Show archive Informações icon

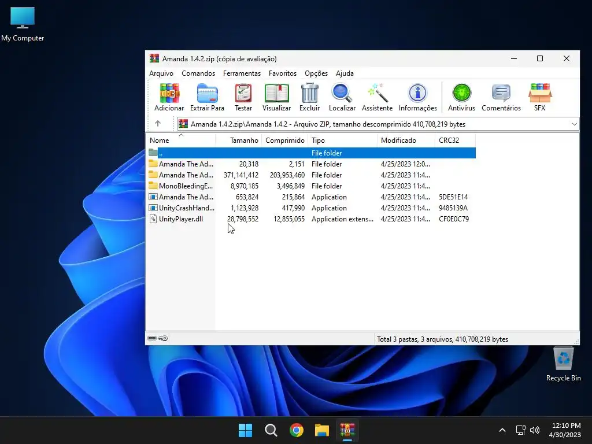tap(417, 97)
